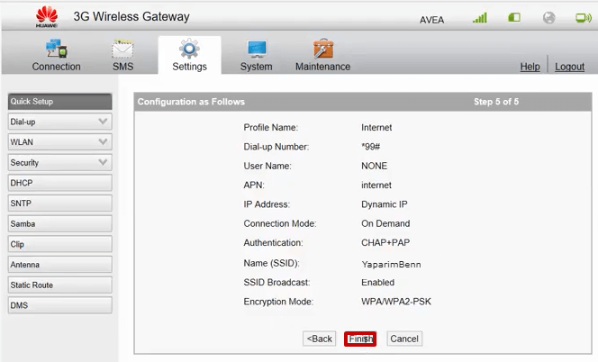Click the Dial-up Number: label
The width and height of the screenshot is (598, 362).
(x=276, y=147)
